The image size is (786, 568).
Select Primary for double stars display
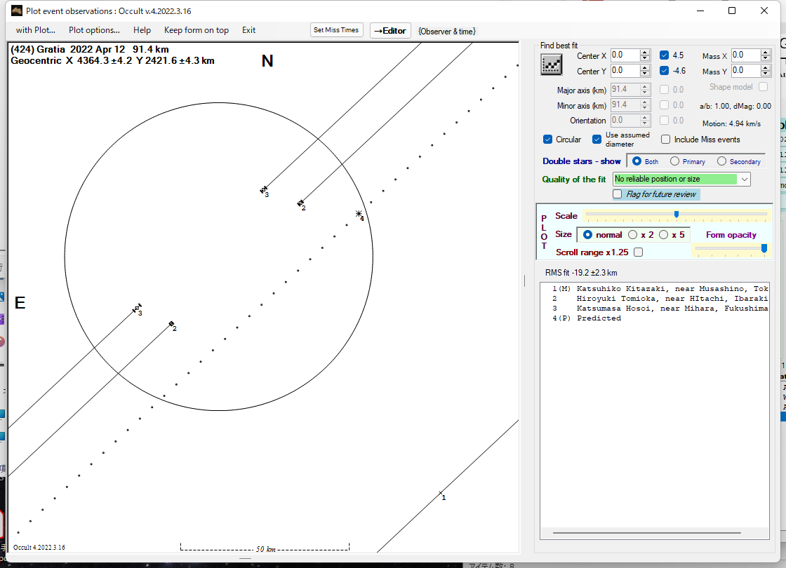coord(674,161)
